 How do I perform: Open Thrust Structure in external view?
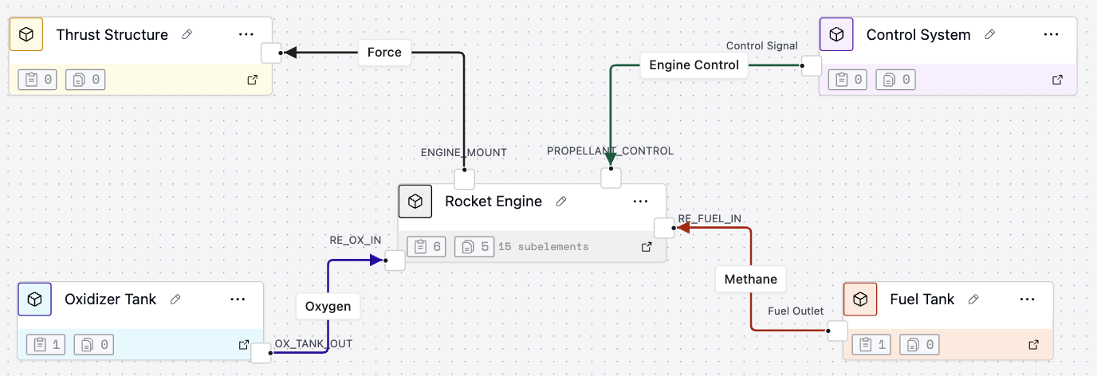(253, 80)
